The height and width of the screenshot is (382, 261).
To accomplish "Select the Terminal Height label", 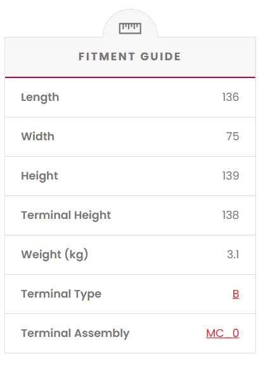I will 66,215.
